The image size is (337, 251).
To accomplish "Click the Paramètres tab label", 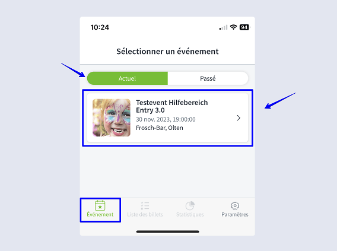I will pos(235,214).
